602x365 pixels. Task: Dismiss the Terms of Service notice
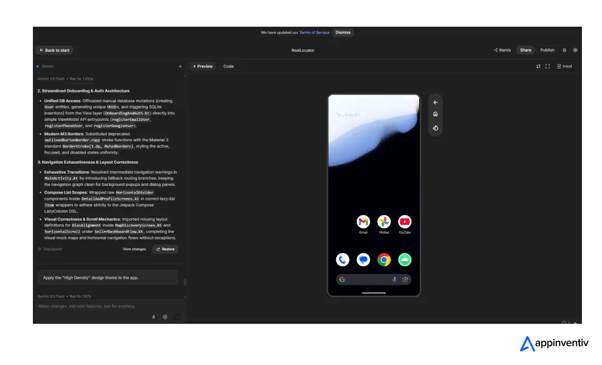click(x=343, y=33)
